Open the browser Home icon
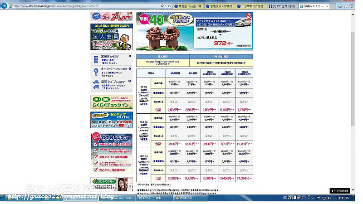Screen dimensions: 363x204 tap(340, 6)
